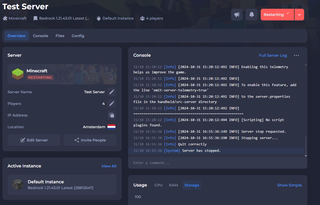
Task: Select the RAM usage view
Action: tap(173, 185)
